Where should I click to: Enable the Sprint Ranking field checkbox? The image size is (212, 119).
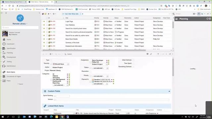pyautogui.click(x=55, y=96)
